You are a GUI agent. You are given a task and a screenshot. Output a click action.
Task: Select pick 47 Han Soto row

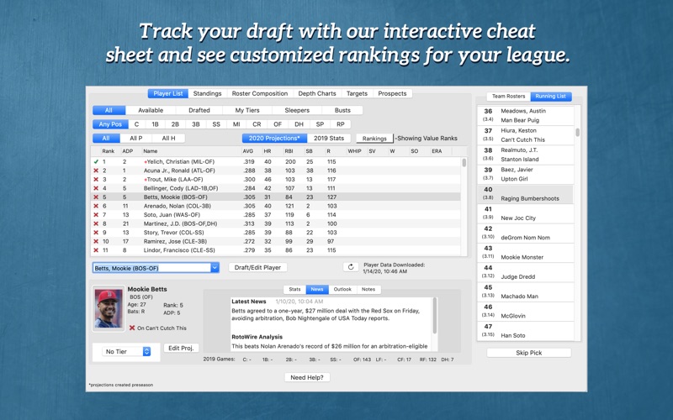[x=525, y=331]
